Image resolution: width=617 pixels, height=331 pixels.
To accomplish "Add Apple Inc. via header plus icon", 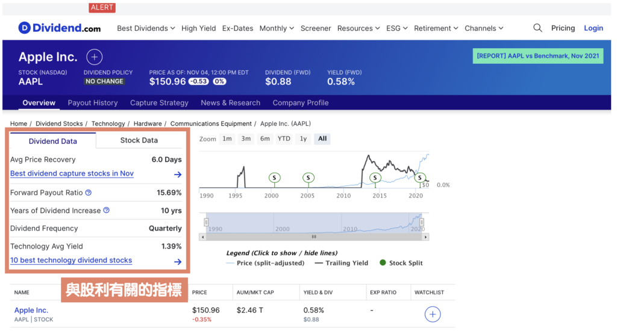I will pyautogui.click(x=95, y=57).
